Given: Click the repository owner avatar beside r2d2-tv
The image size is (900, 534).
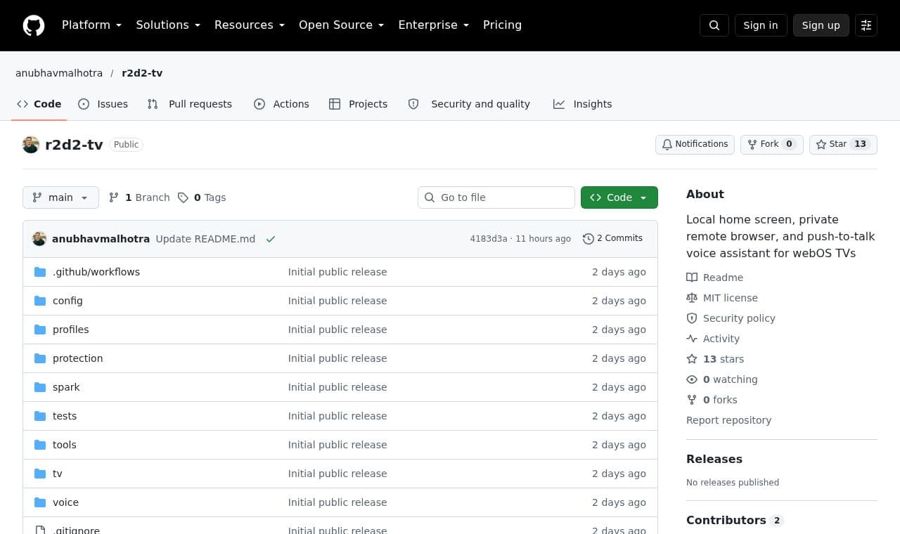Looking at the screenshot, I should tap(31, 145).
